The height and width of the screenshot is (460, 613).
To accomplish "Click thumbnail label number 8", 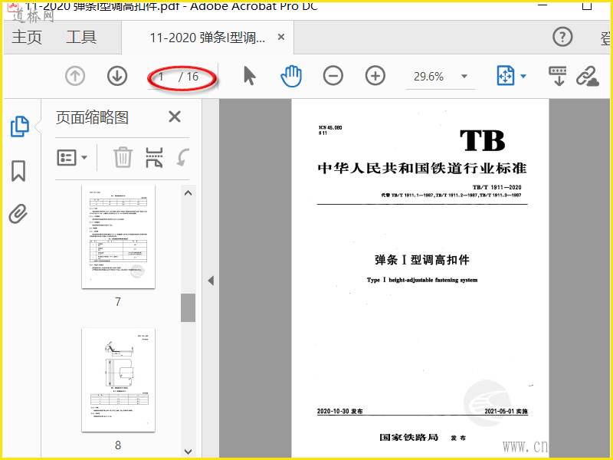I will pos(118,445).
